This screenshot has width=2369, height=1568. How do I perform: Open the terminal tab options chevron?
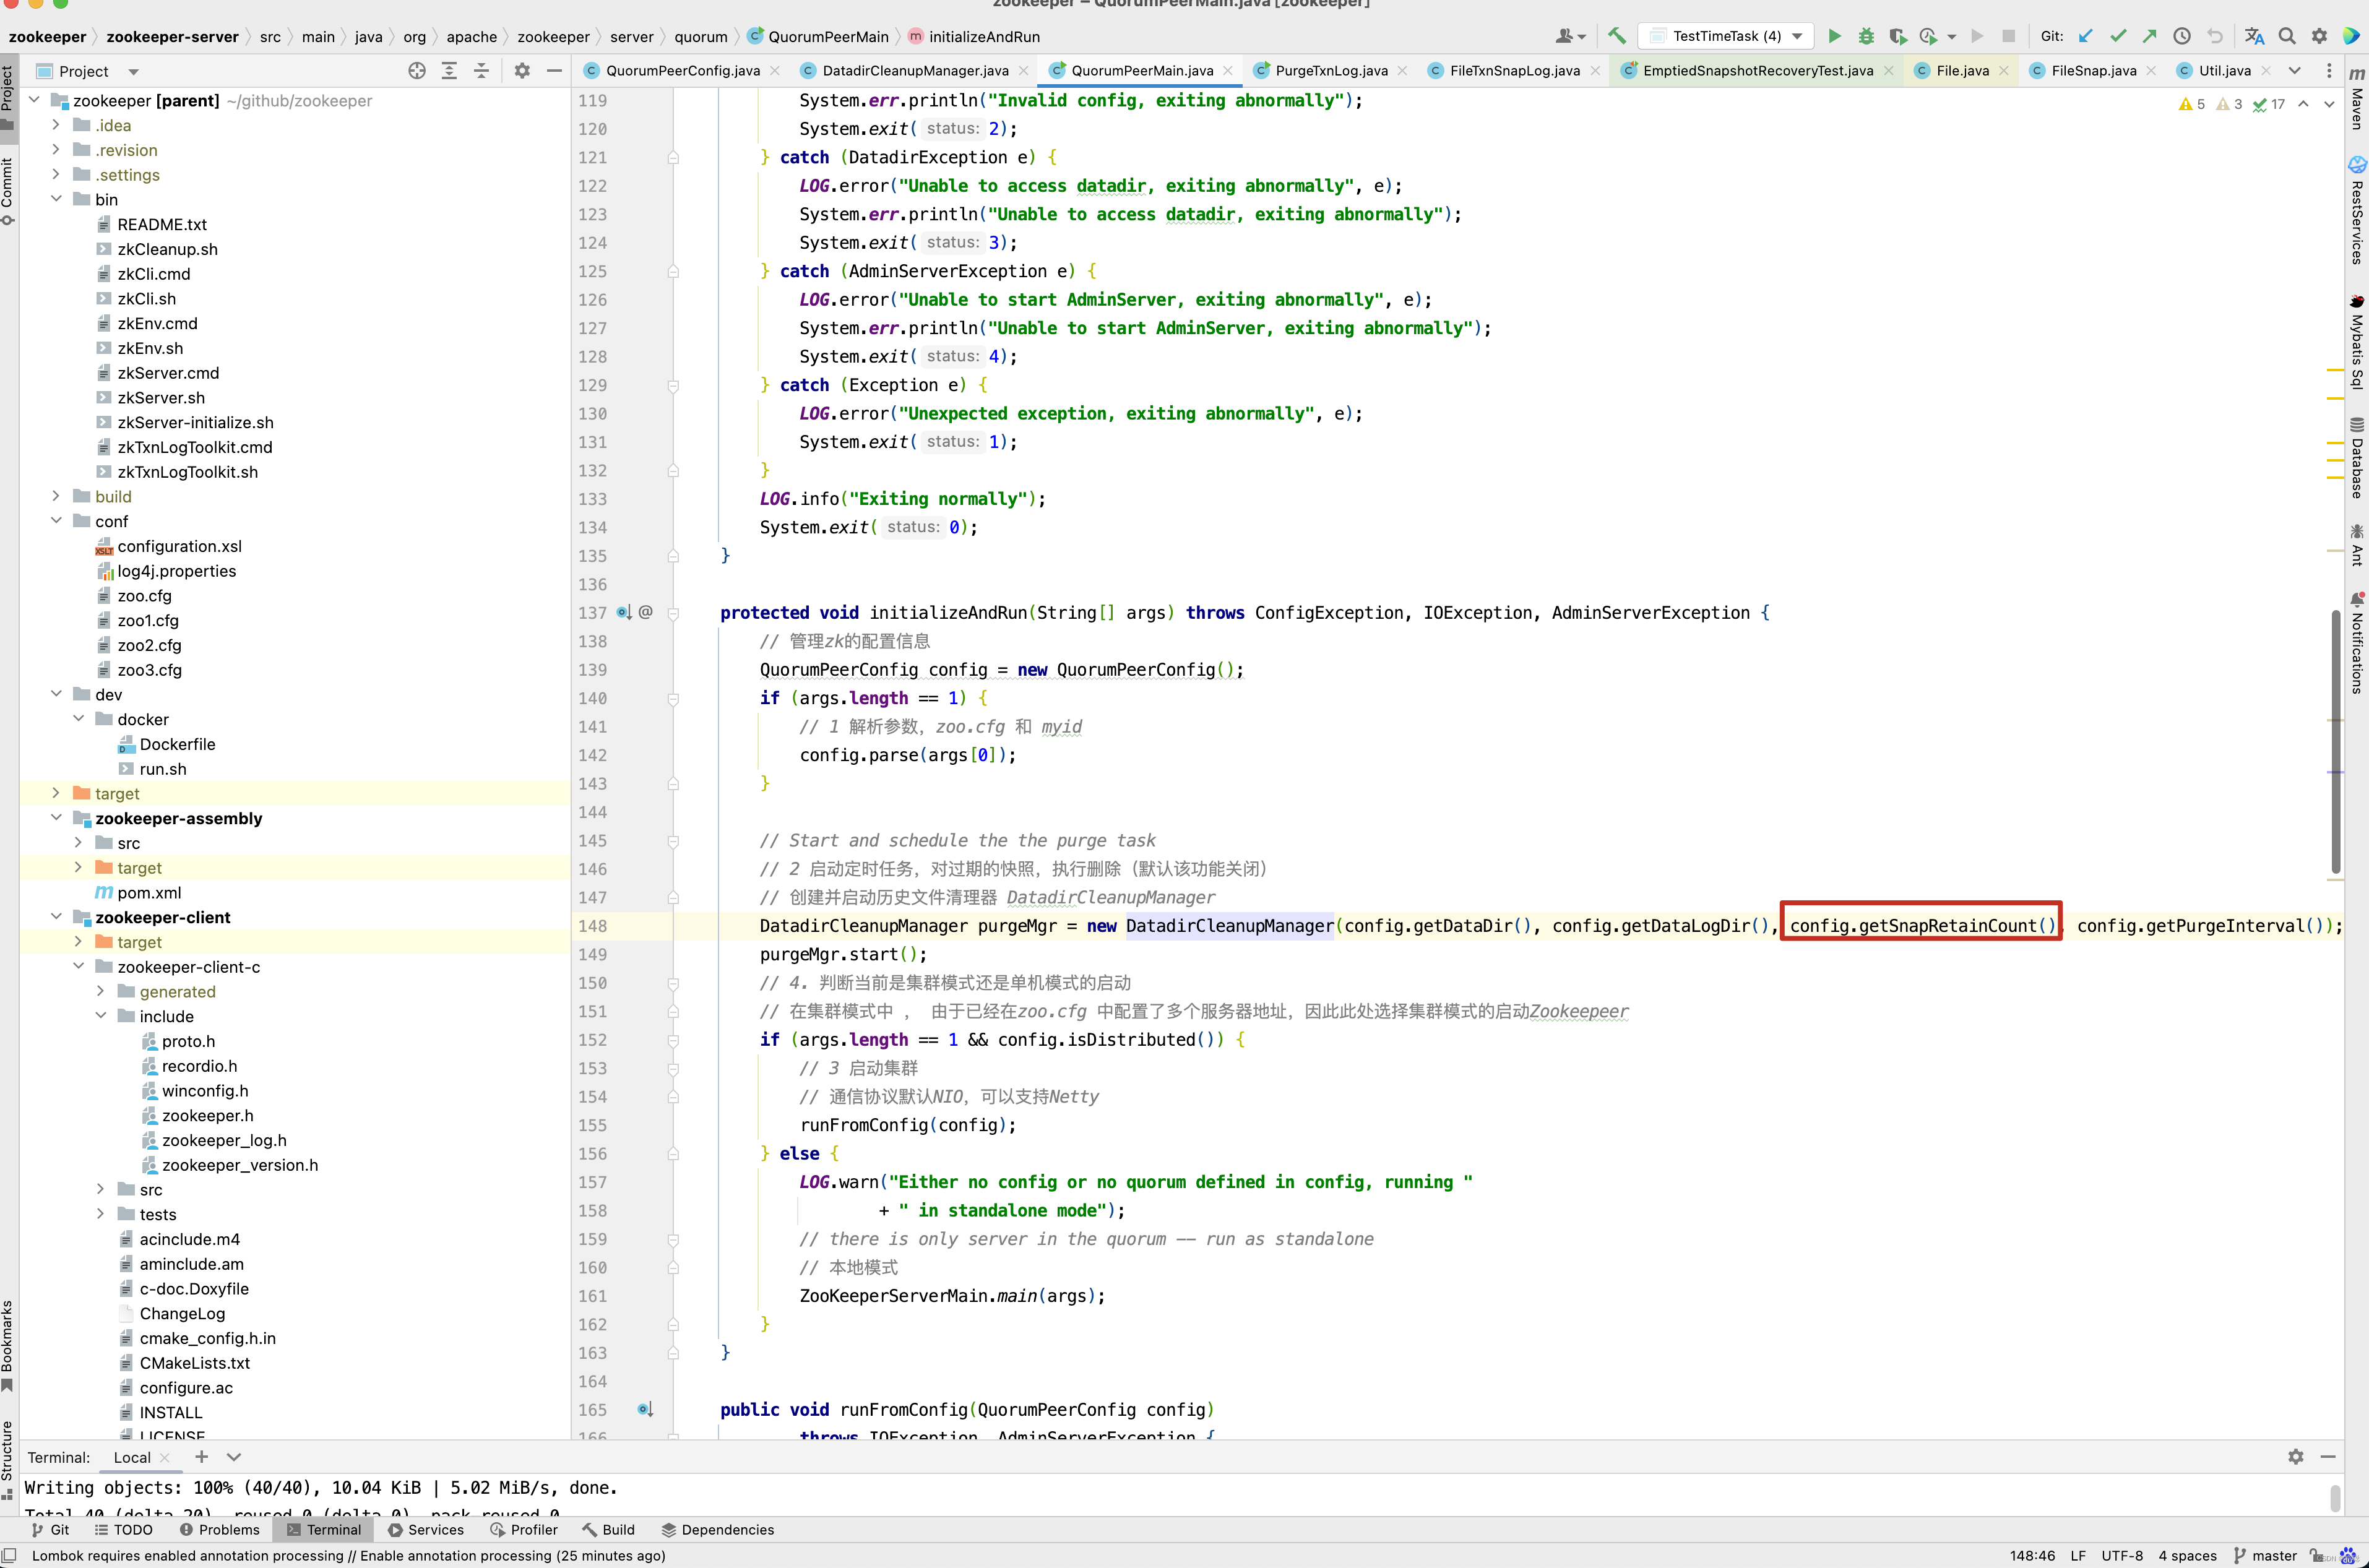[x=234, y=1457]
